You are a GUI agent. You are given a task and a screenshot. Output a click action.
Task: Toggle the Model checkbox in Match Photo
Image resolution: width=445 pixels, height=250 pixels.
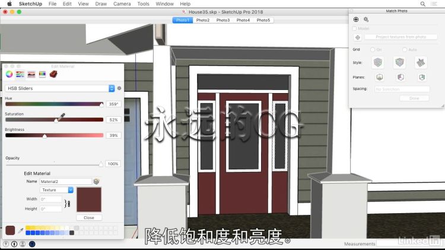354,28
